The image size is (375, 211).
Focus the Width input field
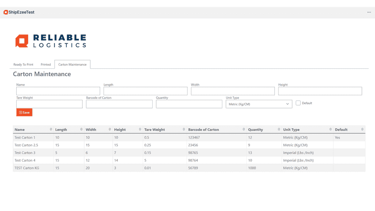click(233, 91)
